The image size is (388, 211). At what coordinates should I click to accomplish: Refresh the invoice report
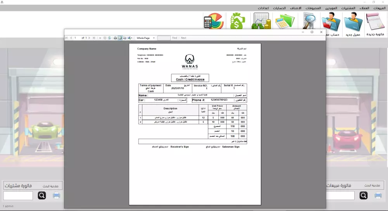110,38
